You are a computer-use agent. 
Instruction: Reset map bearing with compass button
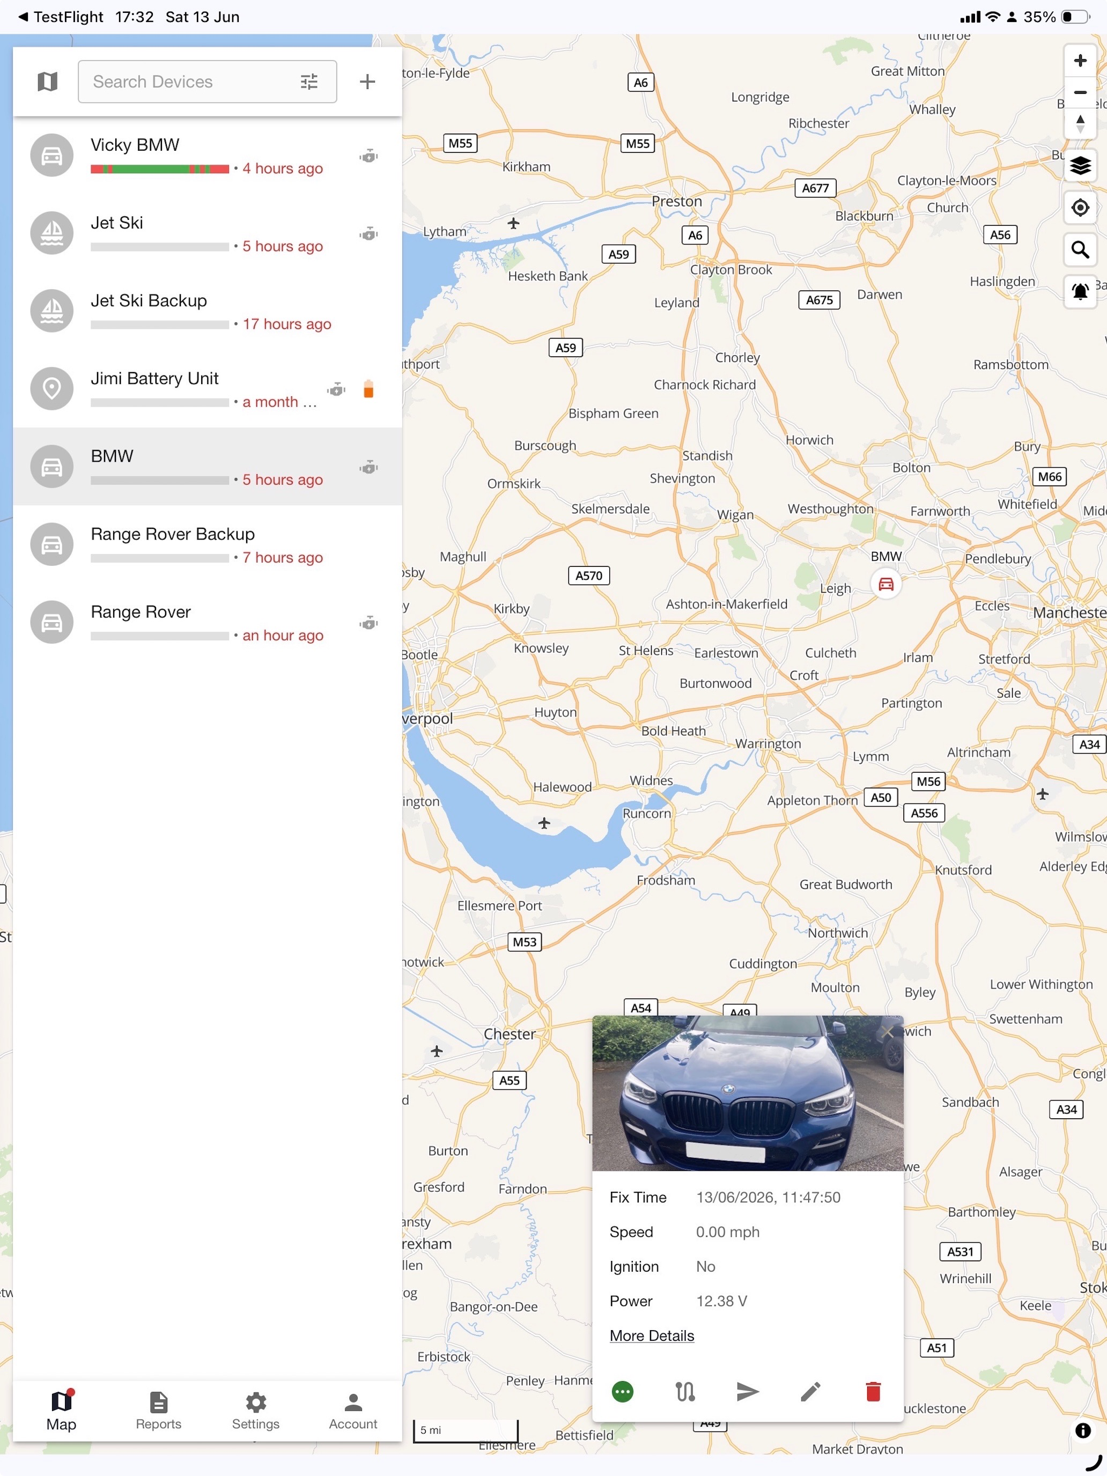pyautogui.click(x=1080, y=123)
